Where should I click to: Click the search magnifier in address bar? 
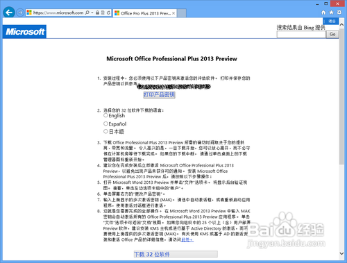(87, 12)
